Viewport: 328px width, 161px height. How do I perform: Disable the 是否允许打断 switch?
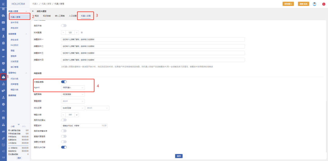(64, 147)
